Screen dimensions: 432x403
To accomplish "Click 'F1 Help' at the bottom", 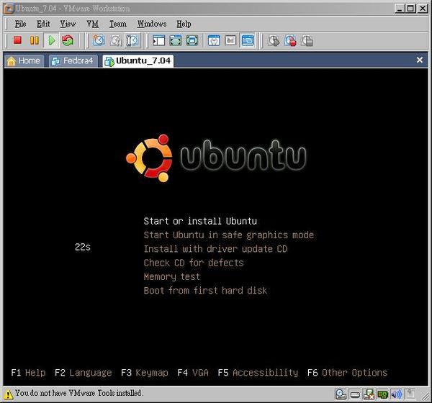I will click(28, 373).
